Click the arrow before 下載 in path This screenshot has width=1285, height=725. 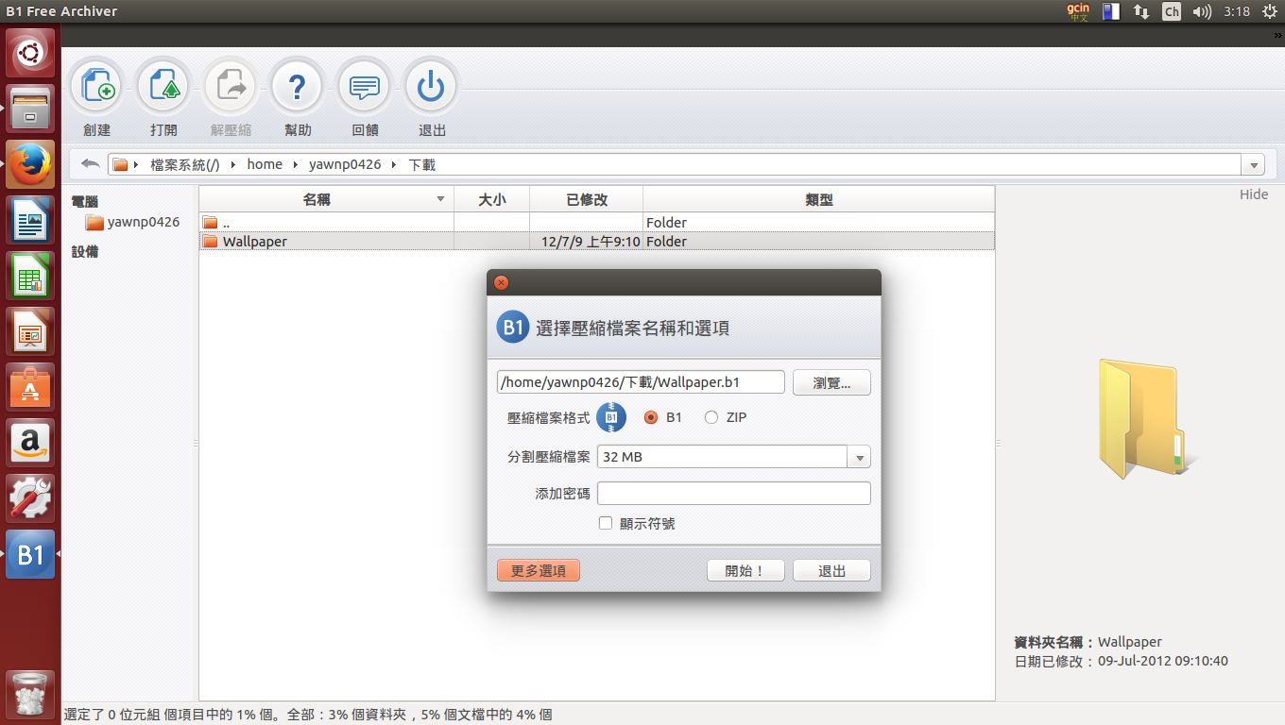click(395, 165)
